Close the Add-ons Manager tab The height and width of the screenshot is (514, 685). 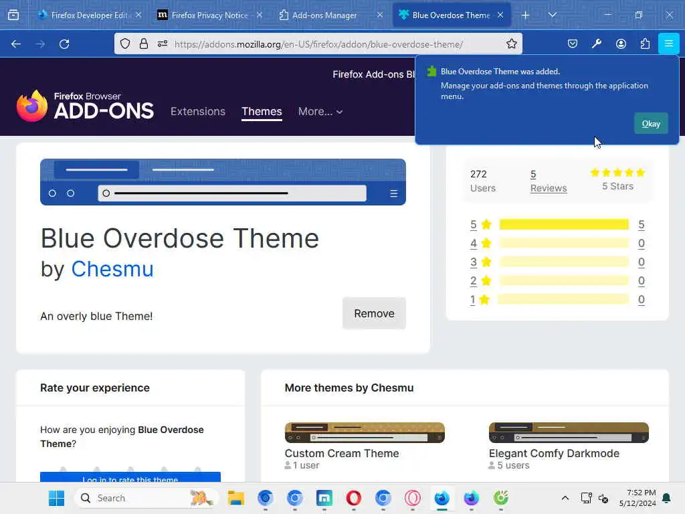pos(380,15)
